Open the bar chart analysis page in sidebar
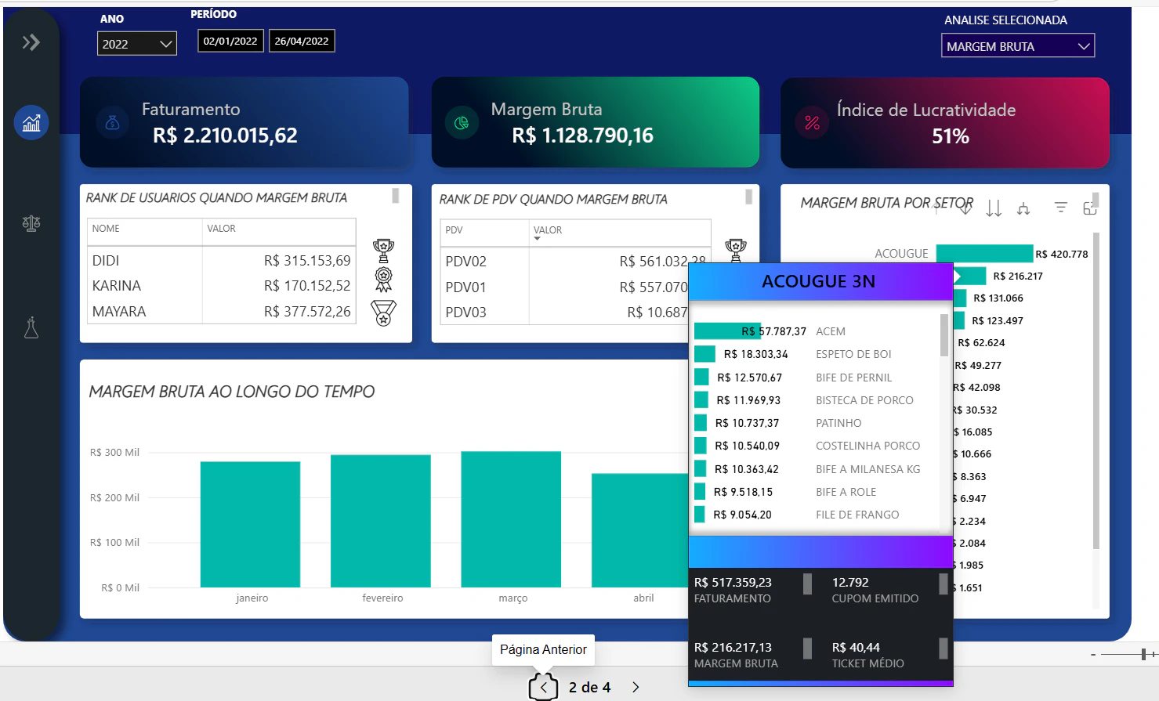 tap(31, 123)
